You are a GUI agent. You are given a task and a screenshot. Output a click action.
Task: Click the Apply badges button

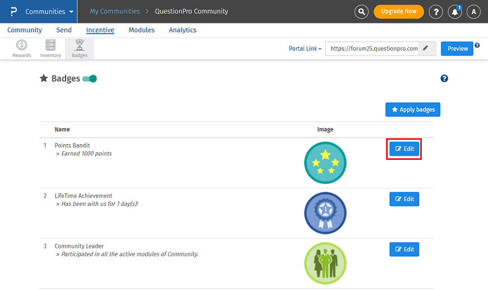click(412, 109)
